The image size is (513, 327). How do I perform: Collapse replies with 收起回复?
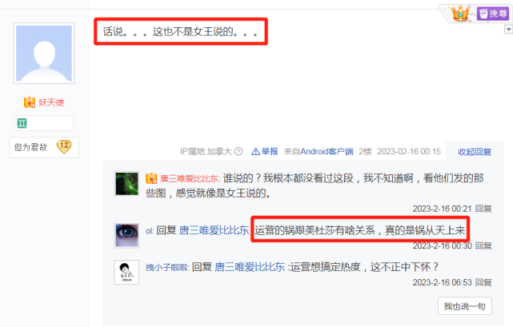coord(475,152)
